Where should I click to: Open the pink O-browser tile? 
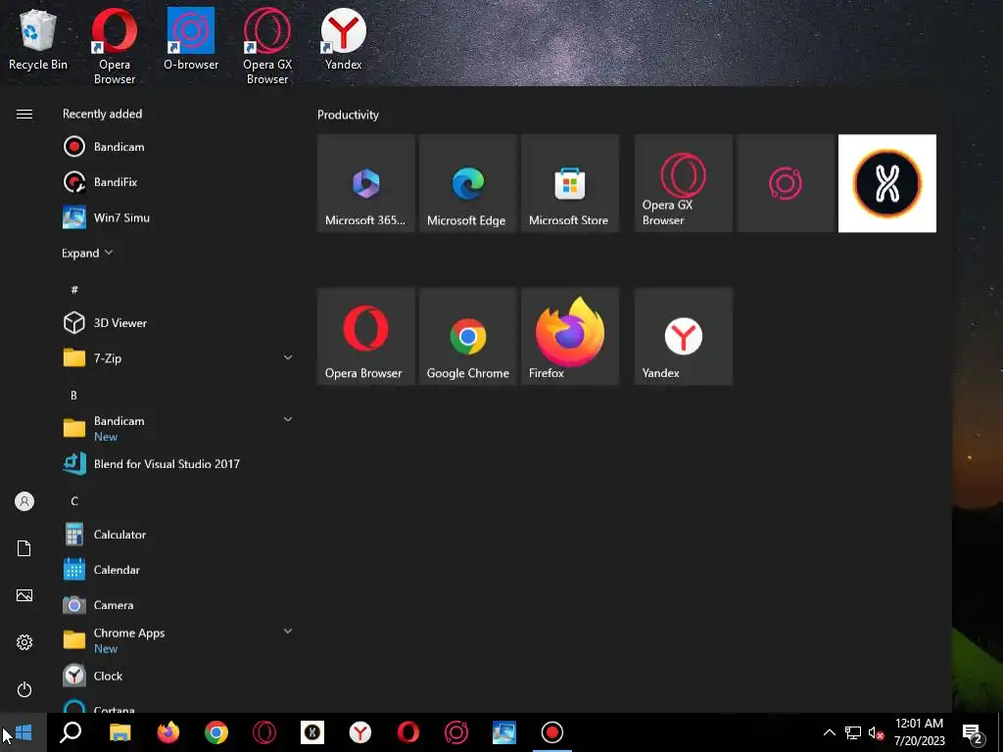(786, 183)
